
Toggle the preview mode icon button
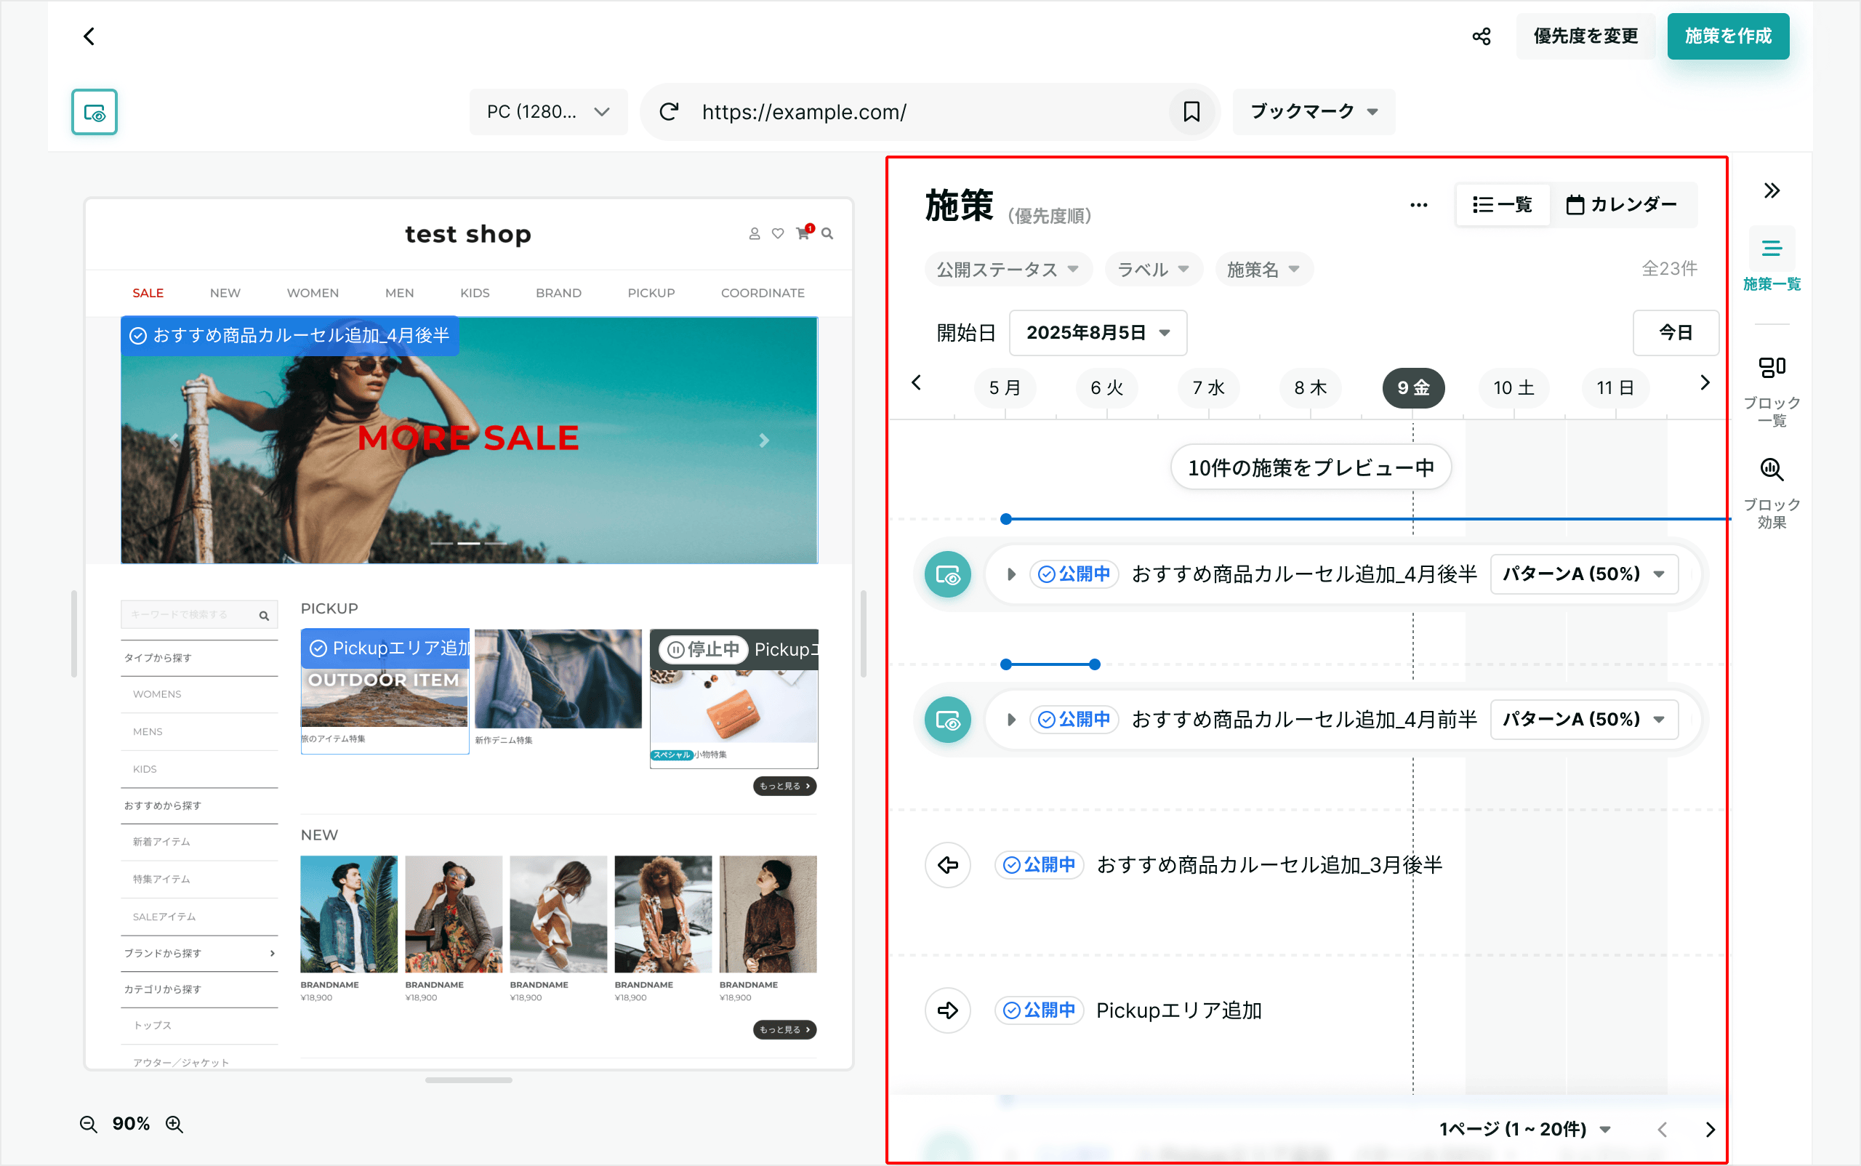pyautogui.click(x=94, y=113)
